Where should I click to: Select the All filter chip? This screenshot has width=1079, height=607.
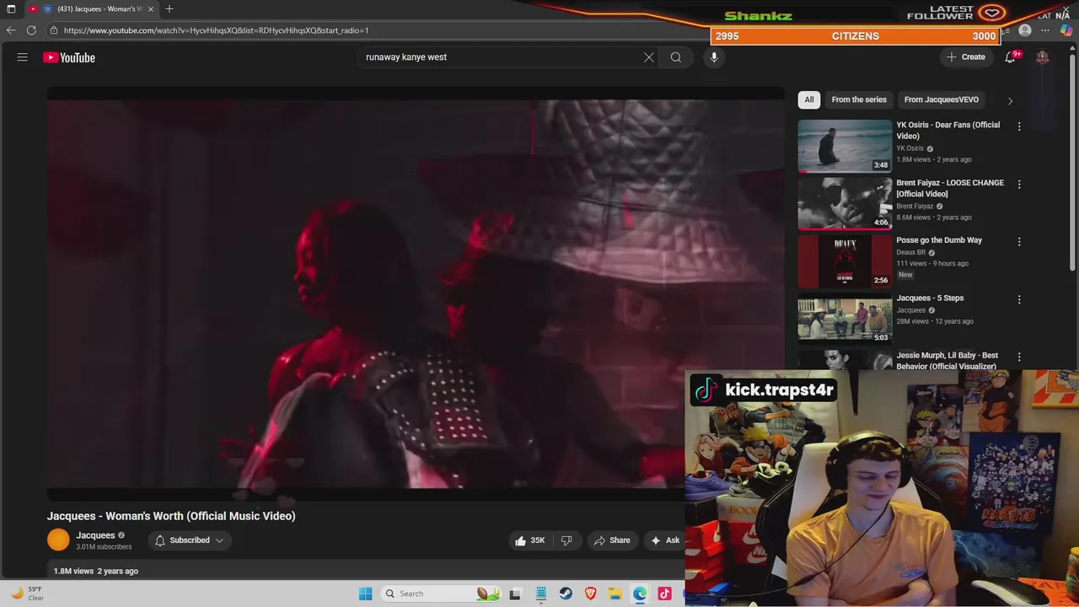click(809, 99)
